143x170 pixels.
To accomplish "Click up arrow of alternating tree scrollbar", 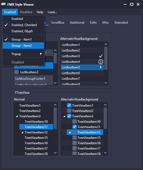I will click(x=105, y=105).
